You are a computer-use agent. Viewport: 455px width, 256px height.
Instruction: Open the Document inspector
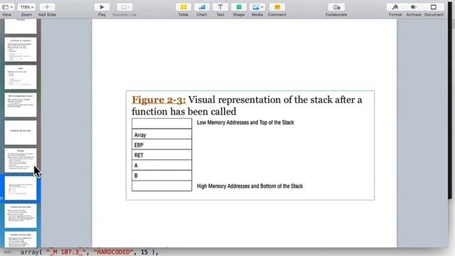click(434, 7)
